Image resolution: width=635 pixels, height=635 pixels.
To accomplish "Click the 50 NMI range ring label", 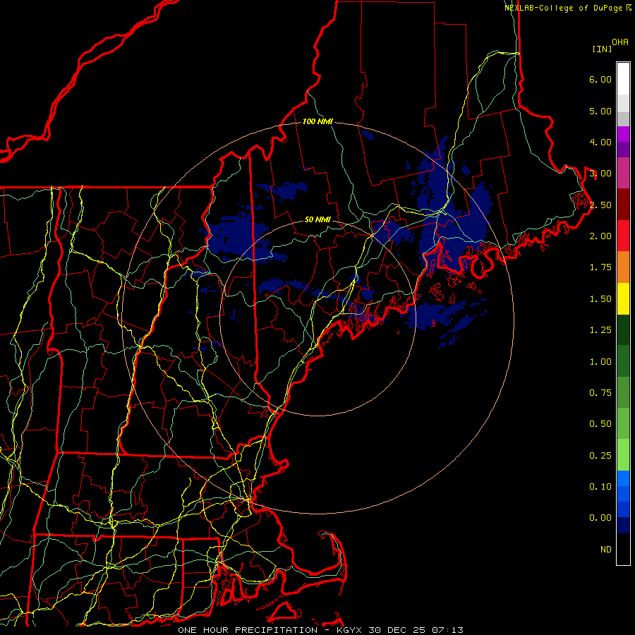I will pyautogui.click(x=317, y=219).
